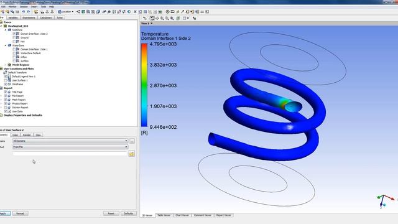Open the Tools menu
This screenshot has height=224, width=398.
(44, 7)
